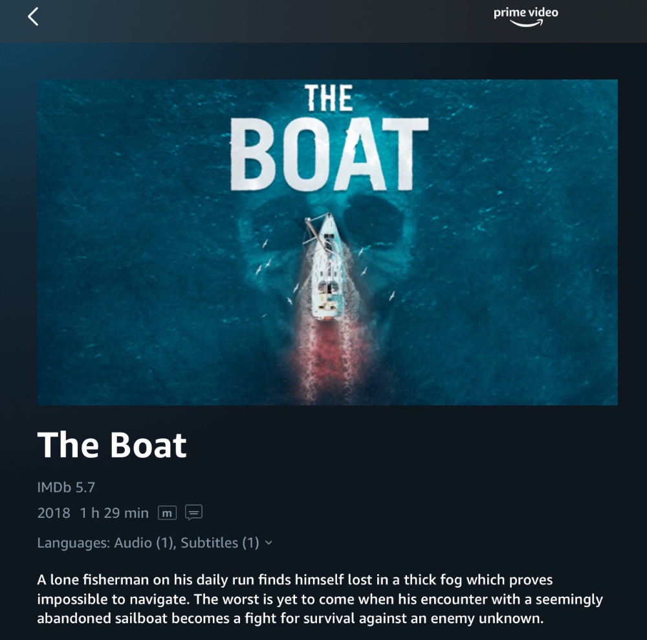Click the maturity rating 'm' badge
The image size is (647, 640).
(167, 513)
